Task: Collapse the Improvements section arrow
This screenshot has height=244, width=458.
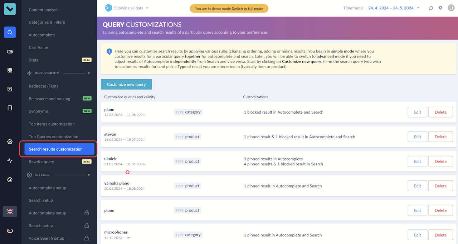Action: coord(89,73)
